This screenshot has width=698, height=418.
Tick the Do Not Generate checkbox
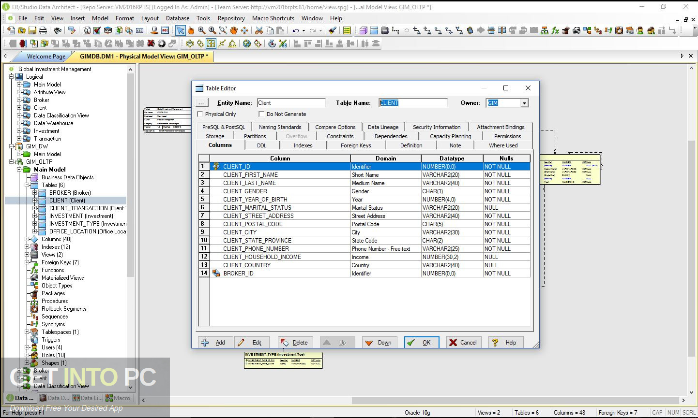(x=261, y=114)
